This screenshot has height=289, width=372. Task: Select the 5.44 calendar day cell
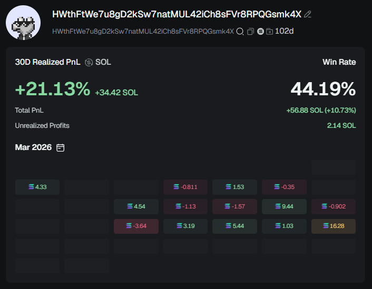pyautogui.click(x=234, y=226)
